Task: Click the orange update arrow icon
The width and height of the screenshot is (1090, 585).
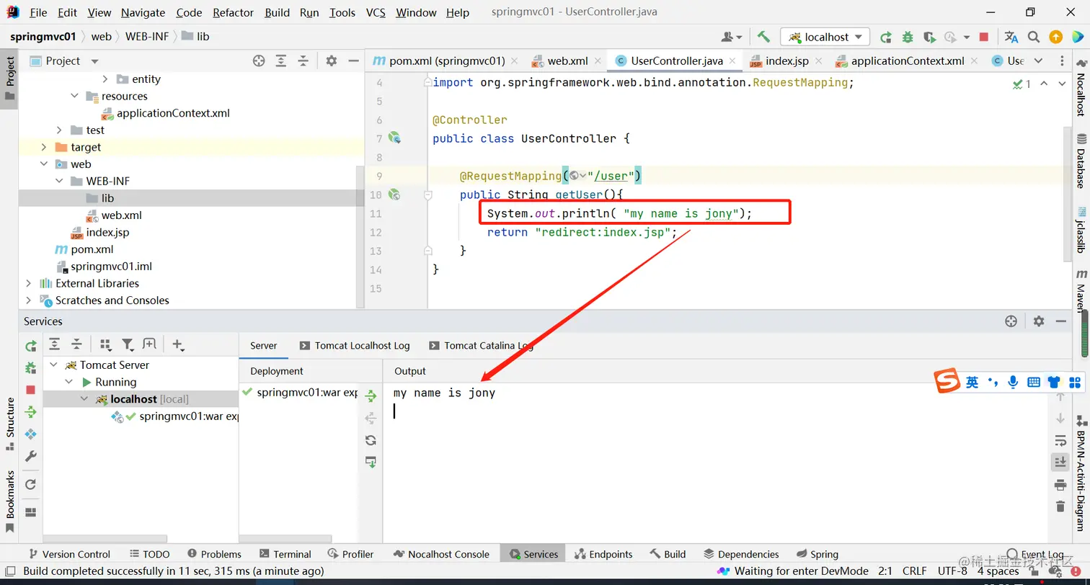Action: [x=1055, y=37]
